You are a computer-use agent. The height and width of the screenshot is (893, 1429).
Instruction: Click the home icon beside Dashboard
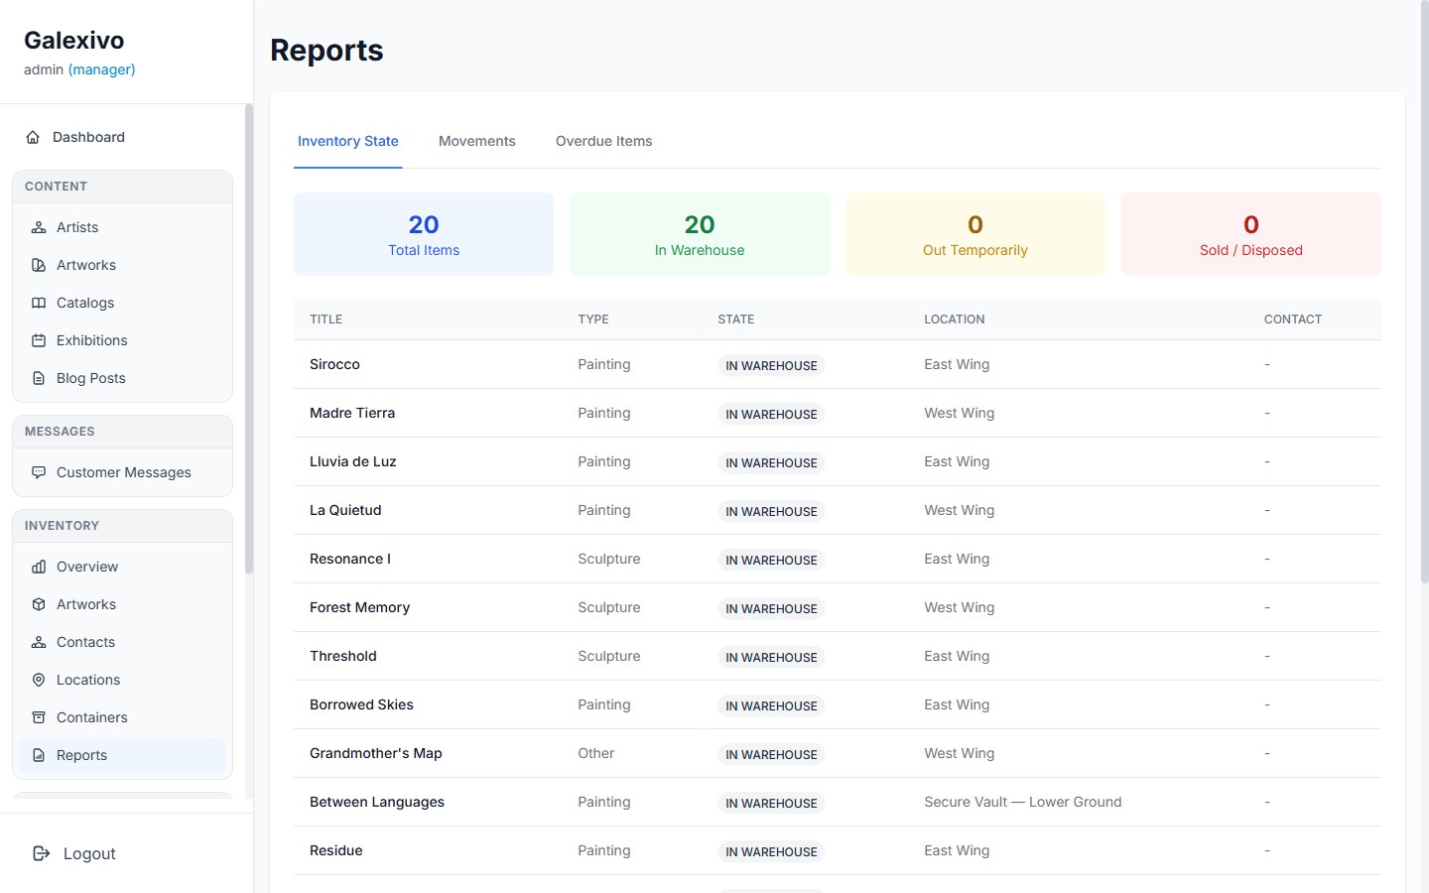pos(33,137)
